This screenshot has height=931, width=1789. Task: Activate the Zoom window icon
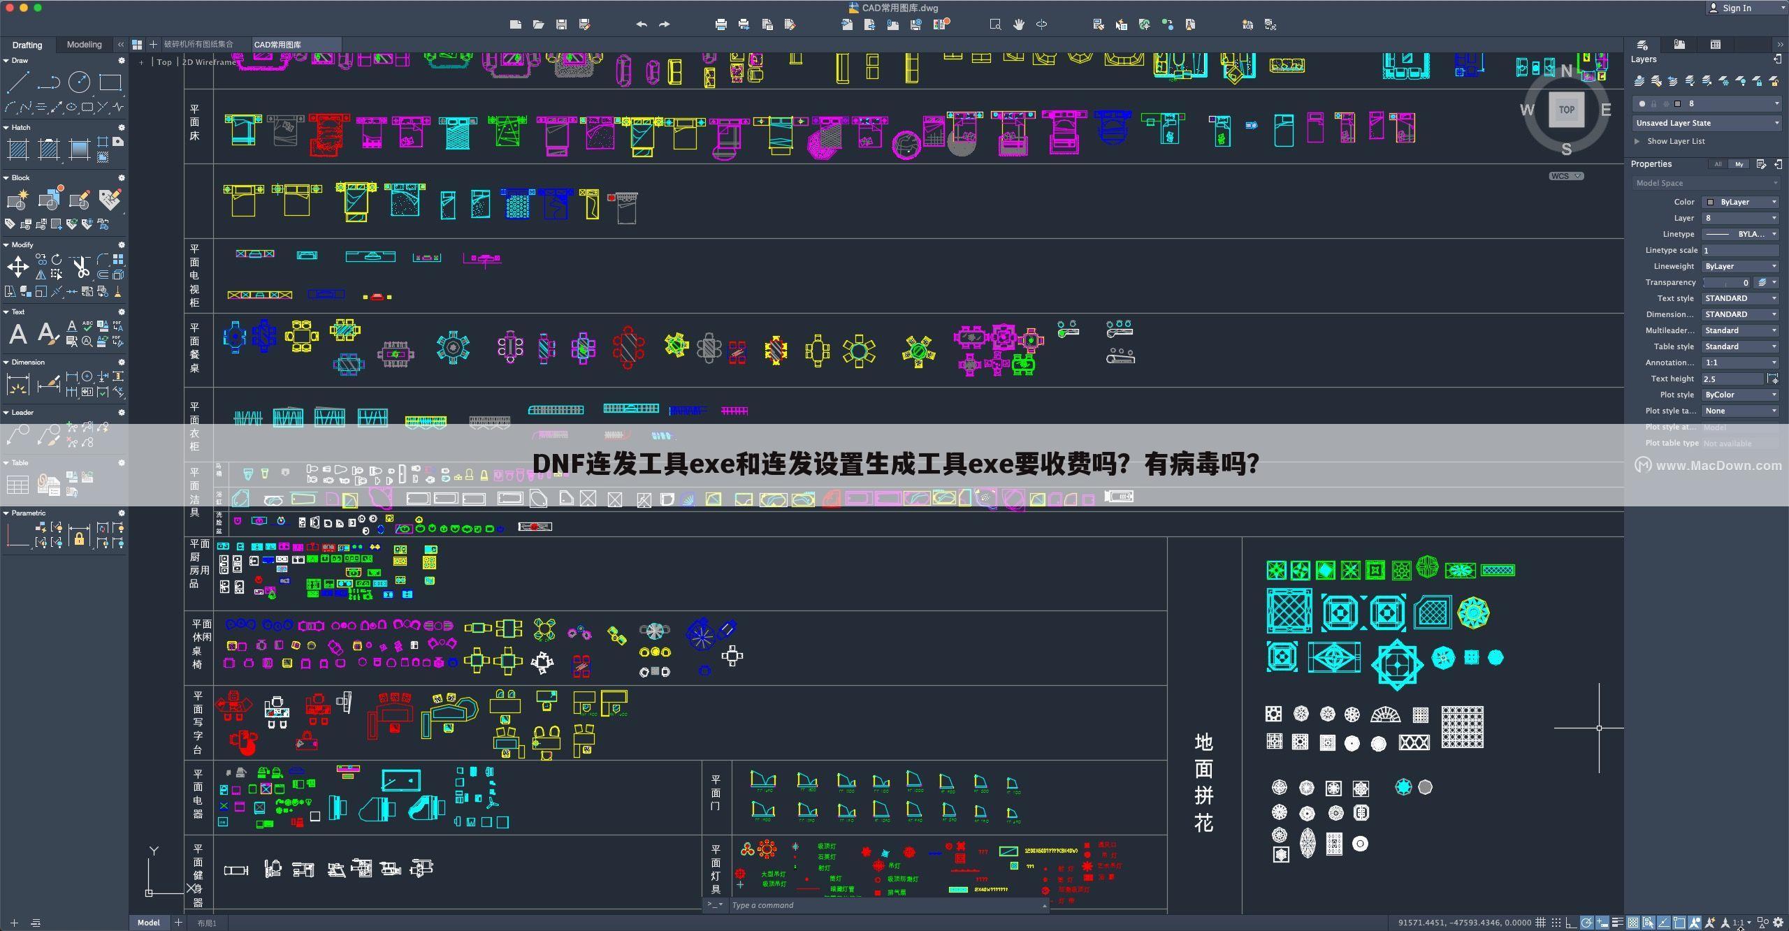(x=996, y=24)
